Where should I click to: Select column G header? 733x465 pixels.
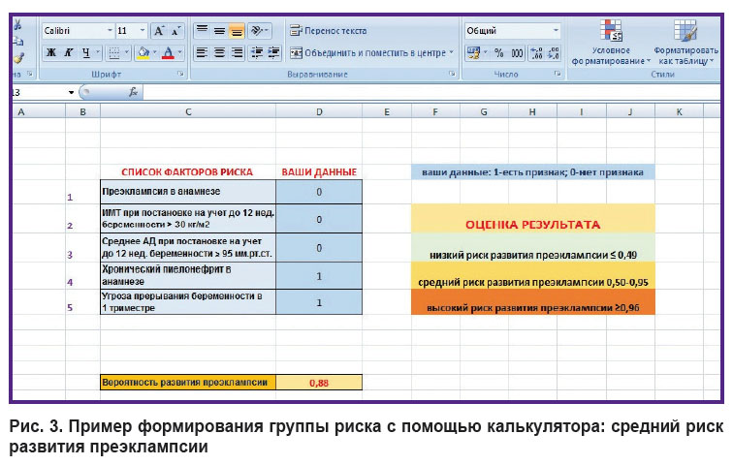coord(484,112)
